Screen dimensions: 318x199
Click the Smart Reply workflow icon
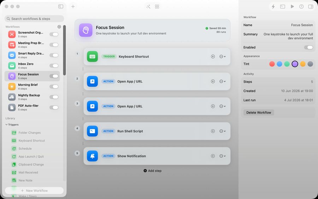pyautogui.click(x=12, y=55)
